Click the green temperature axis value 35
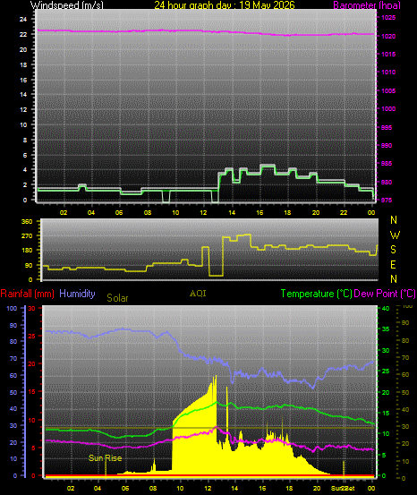The height and width of the screenshot is (495, 417). click(386, 329)
